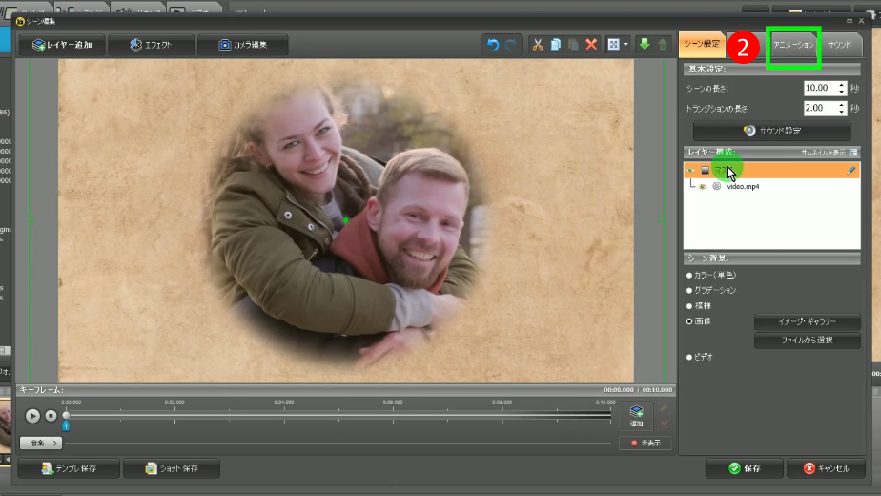Click the scissors cut icon

point(538,45)
